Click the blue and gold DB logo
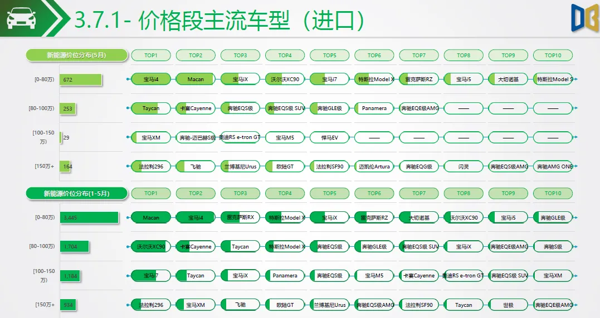 584,18
